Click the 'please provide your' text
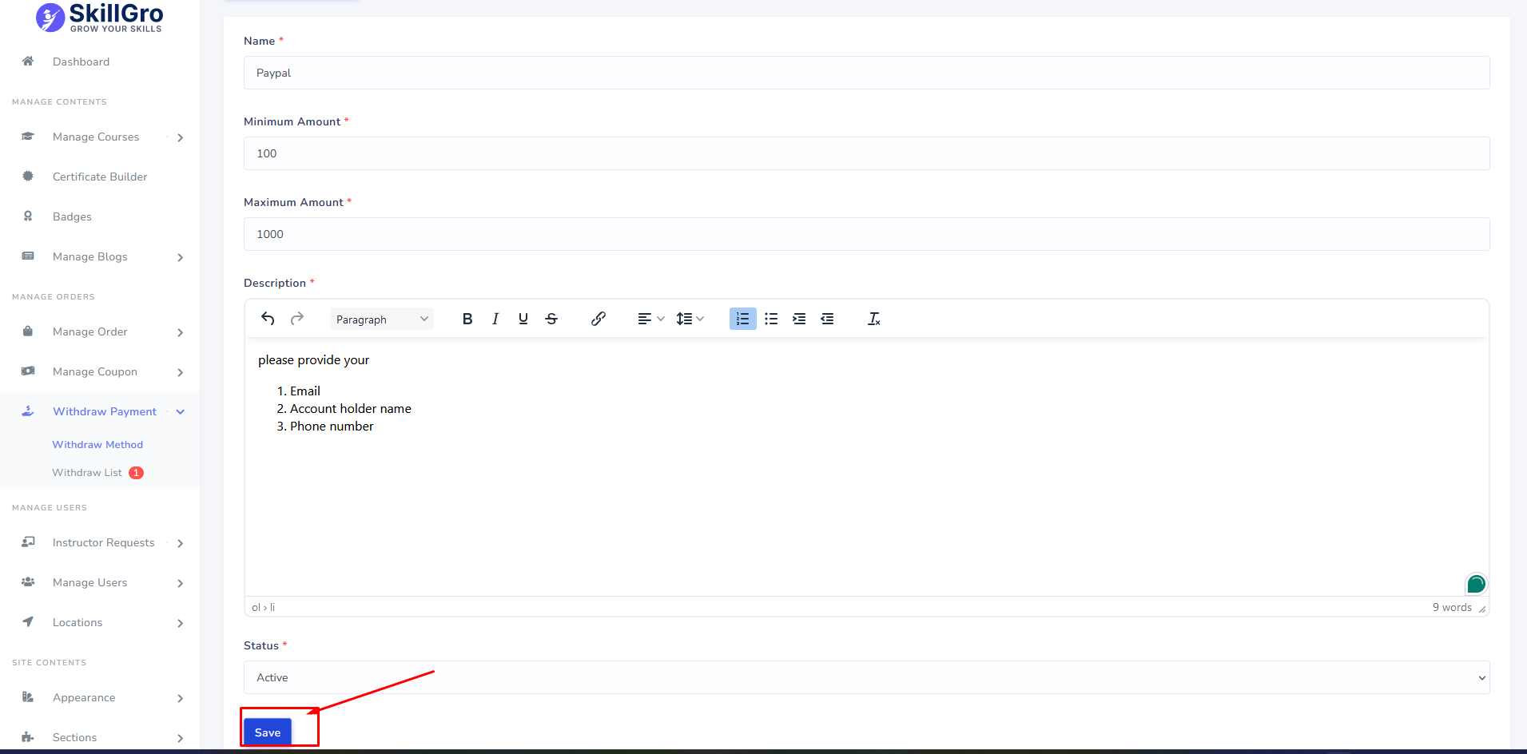 [313, 360]
